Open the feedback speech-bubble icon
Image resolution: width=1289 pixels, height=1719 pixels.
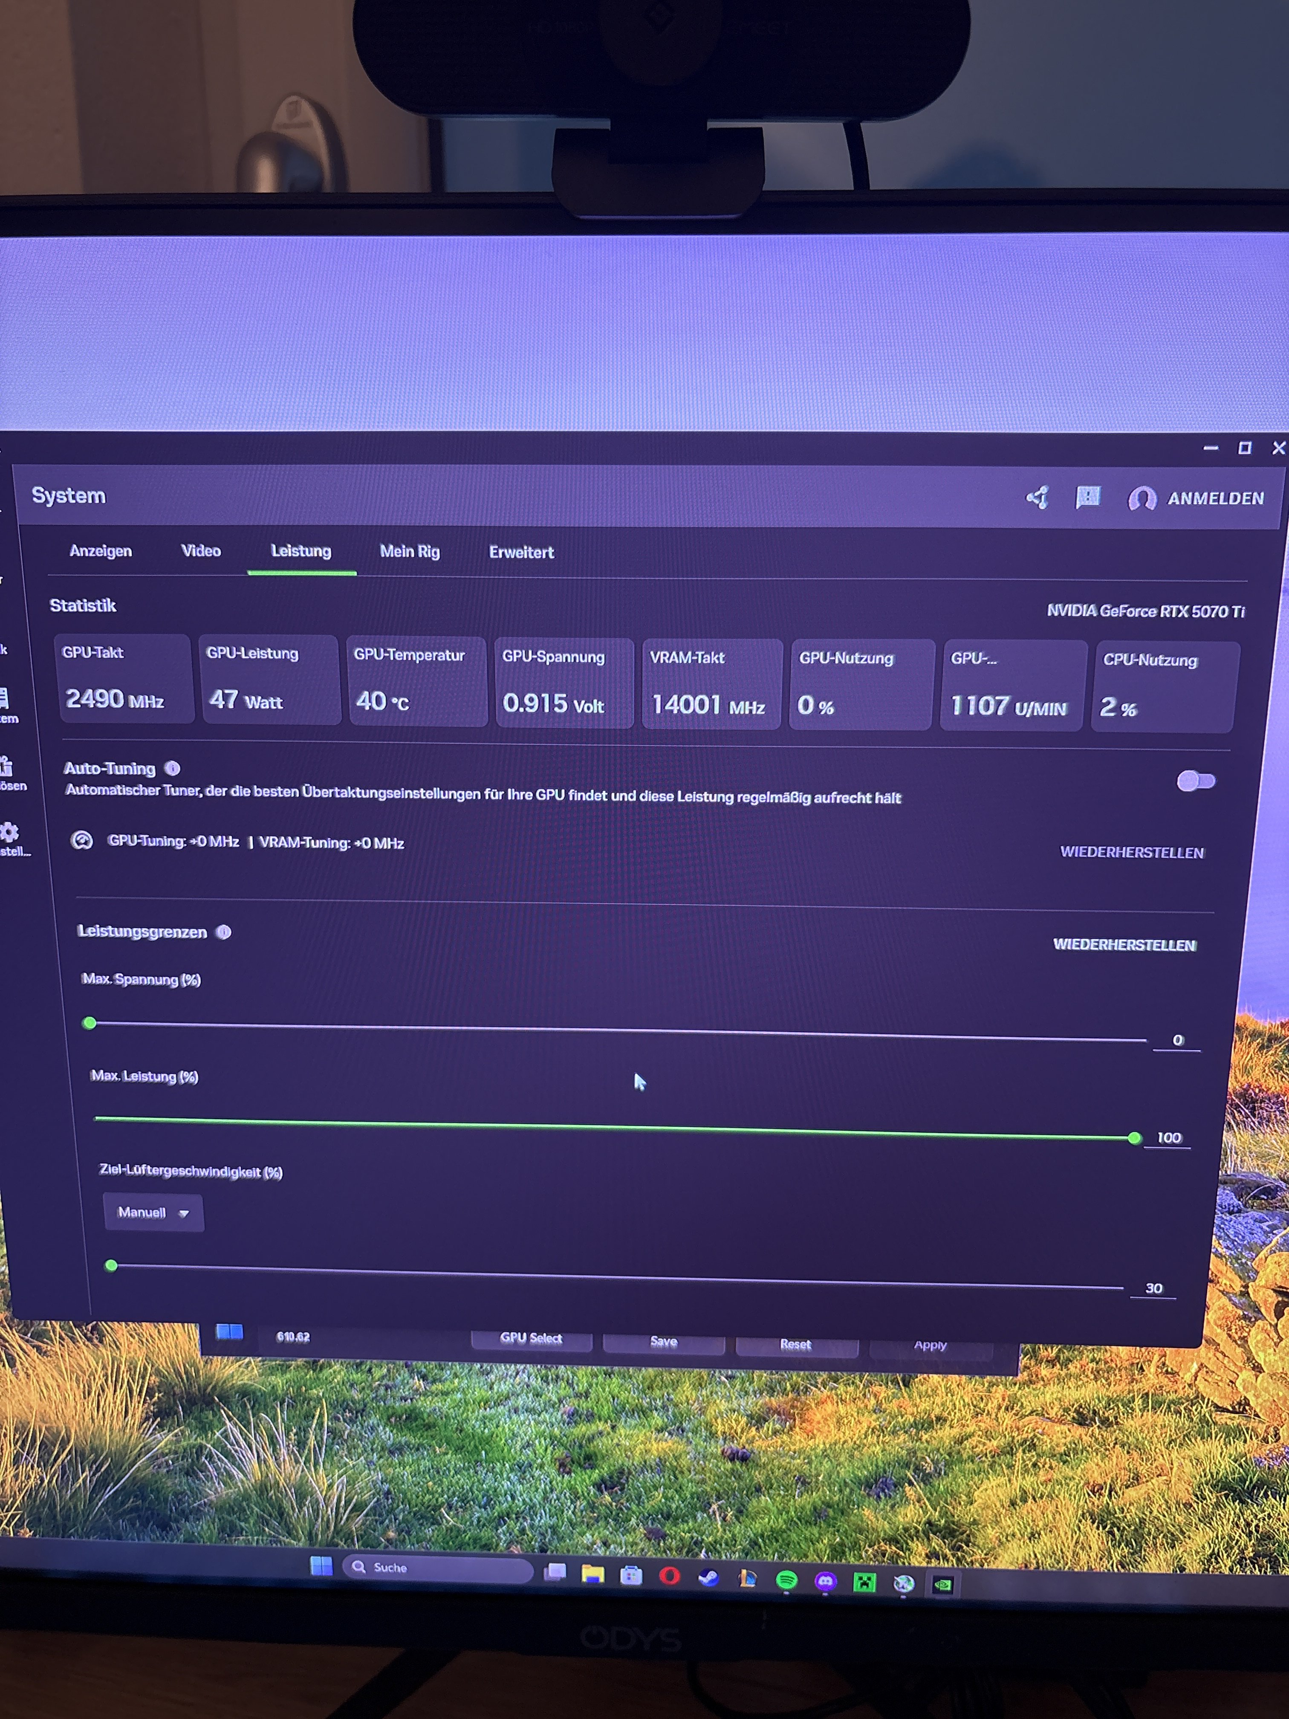tap(1088, 498)
